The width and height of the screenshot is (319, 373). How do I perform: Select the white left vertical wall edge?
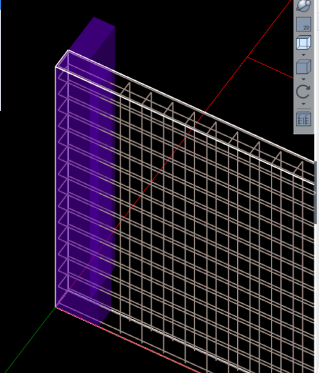point(55,191)
